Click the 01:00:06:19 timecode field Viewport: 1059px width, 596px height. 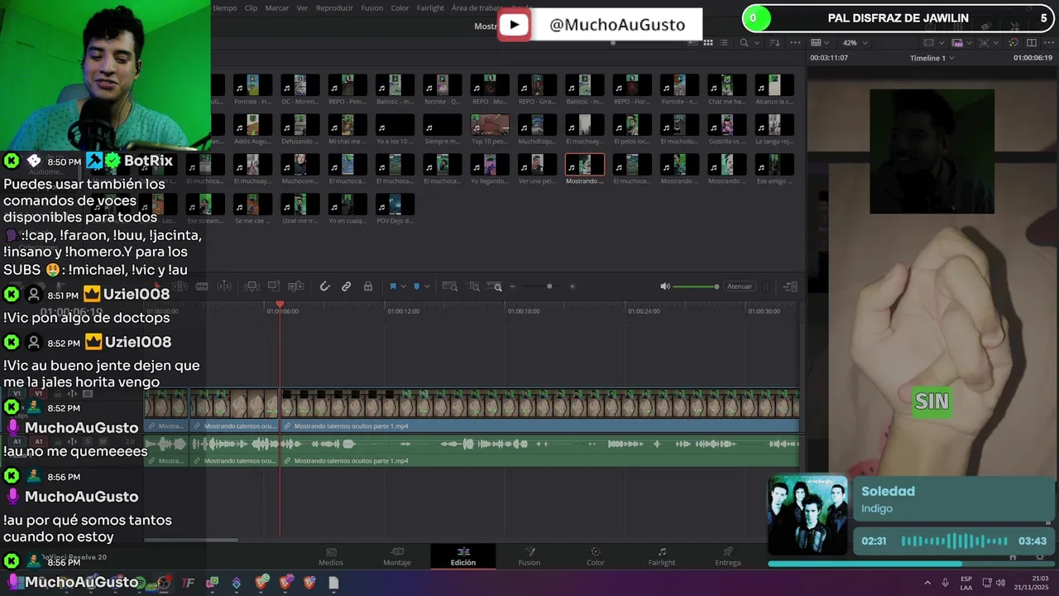click(1033, 58)
